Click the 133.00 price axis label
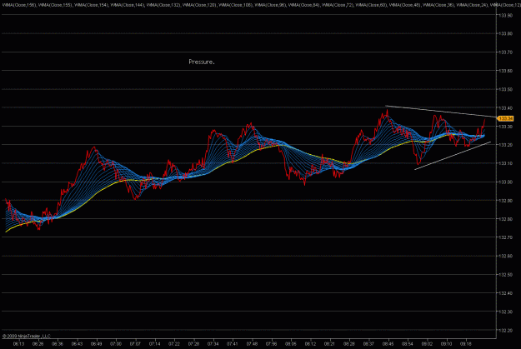 tap(506, 182)
